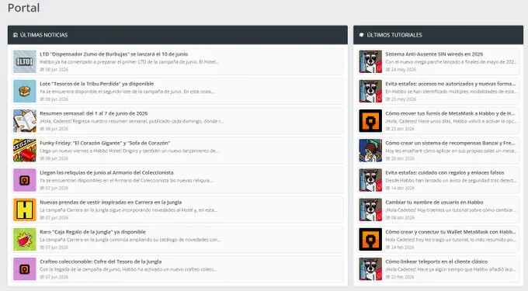Open tutorial Sistema Anti-Ausente SIN wireds en 2026
Image resolution: width=528 pixels, height=291 pixels.
pyautogui.click(x=434, y=54)
